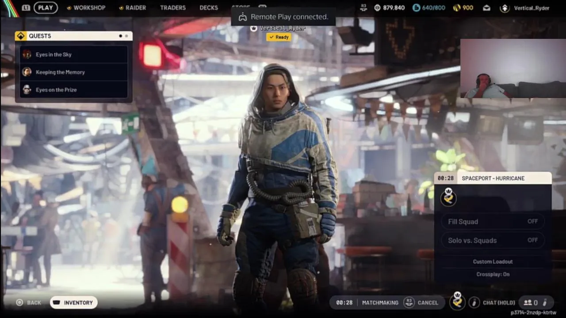Click the Keeping the Memory quest portrait
566x318 pixels.
(x=27, y=72)
